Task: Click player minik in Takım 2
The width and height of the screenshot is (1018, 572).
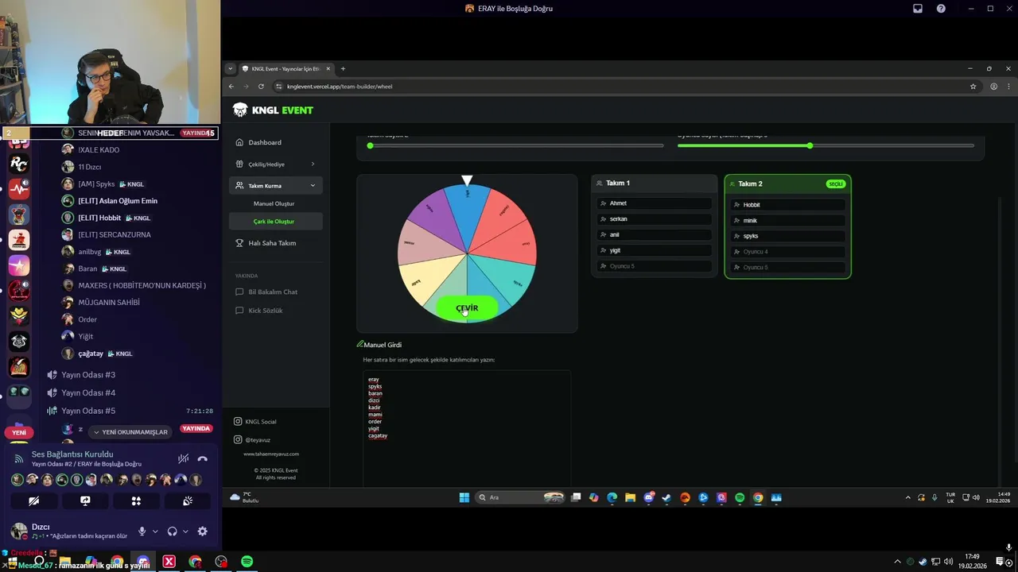Action: coord(787,220)
